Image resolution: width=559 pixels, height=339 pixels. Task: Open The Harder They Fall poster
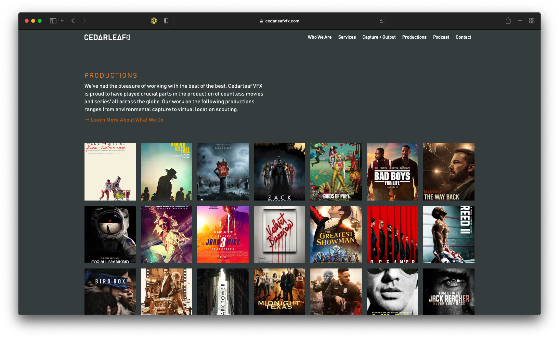(x=166, y=172)
